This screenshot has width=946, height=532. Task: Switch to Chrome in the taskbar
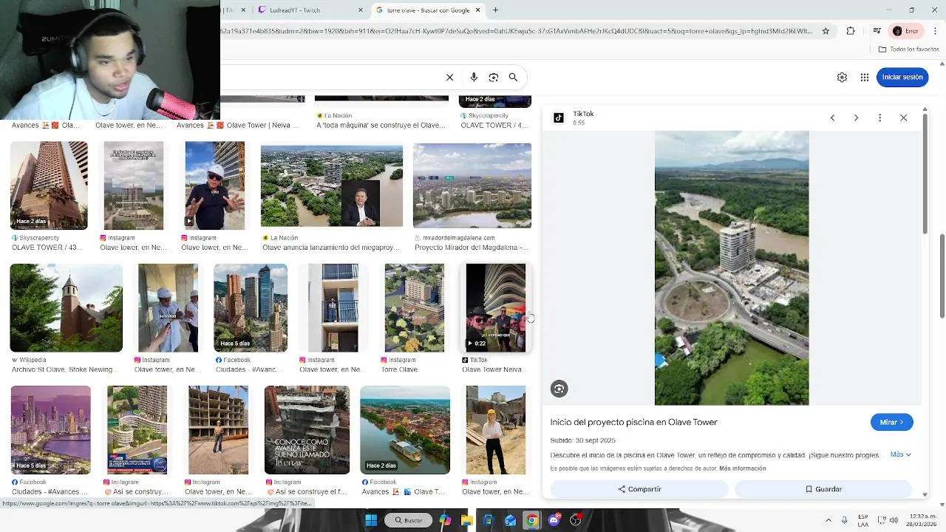531,520
